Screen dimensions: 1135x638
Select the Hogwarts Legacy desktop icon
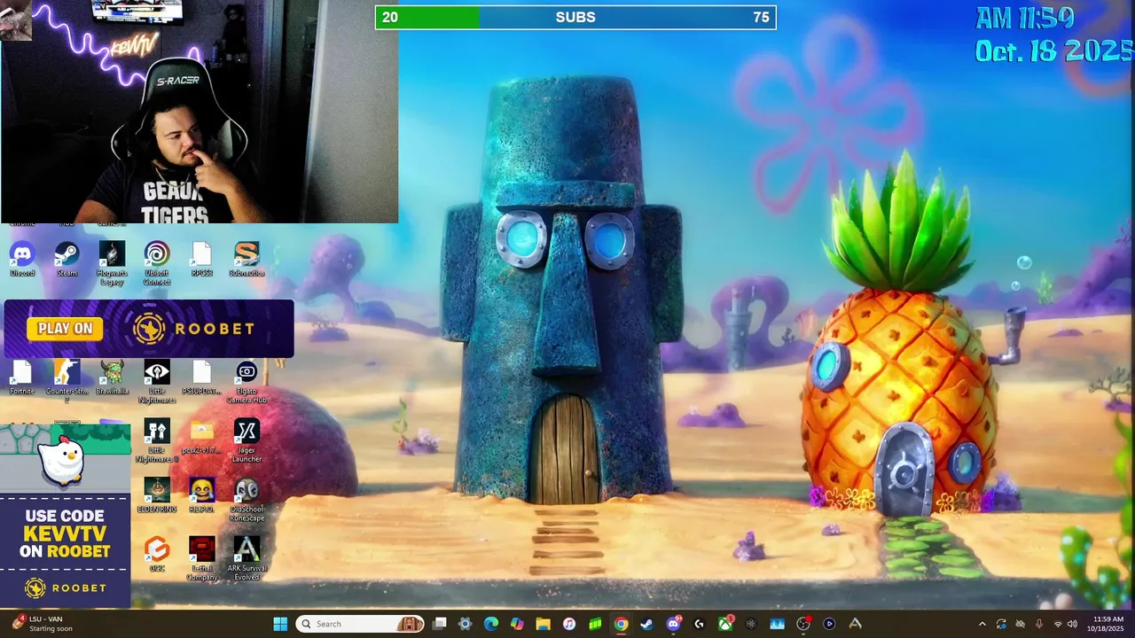112,263
